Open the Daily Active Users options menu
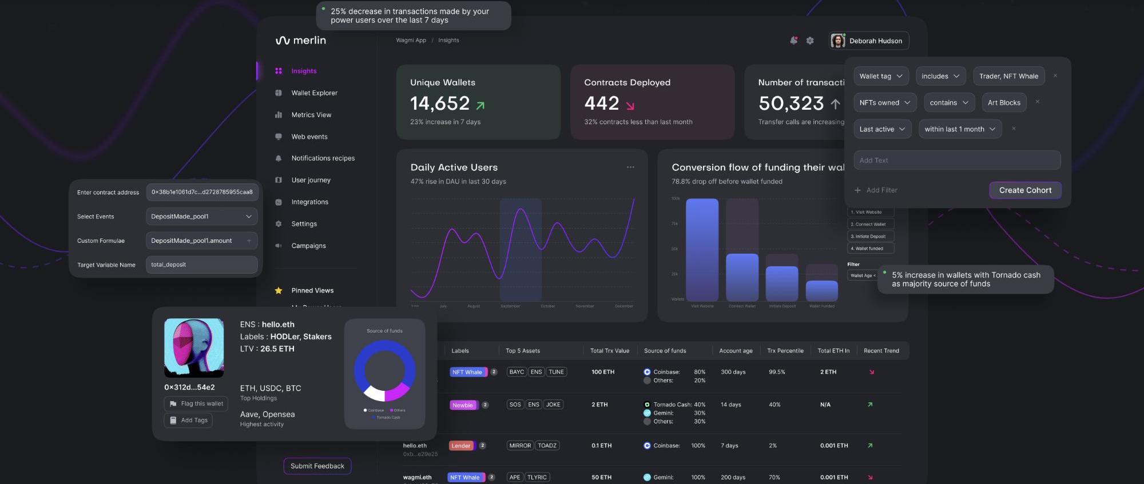This screenshot has height=484, width=1144. coord(630,167)
